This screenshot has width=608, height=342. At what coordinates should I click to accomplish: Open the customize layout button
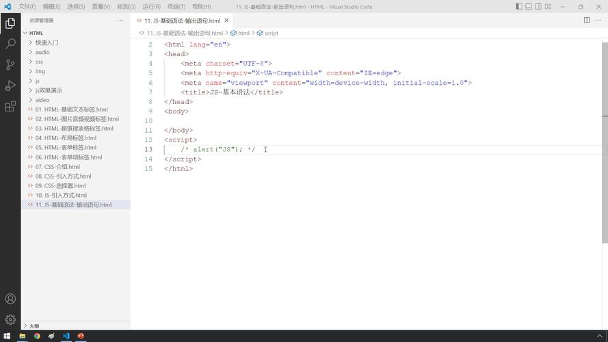548,7
